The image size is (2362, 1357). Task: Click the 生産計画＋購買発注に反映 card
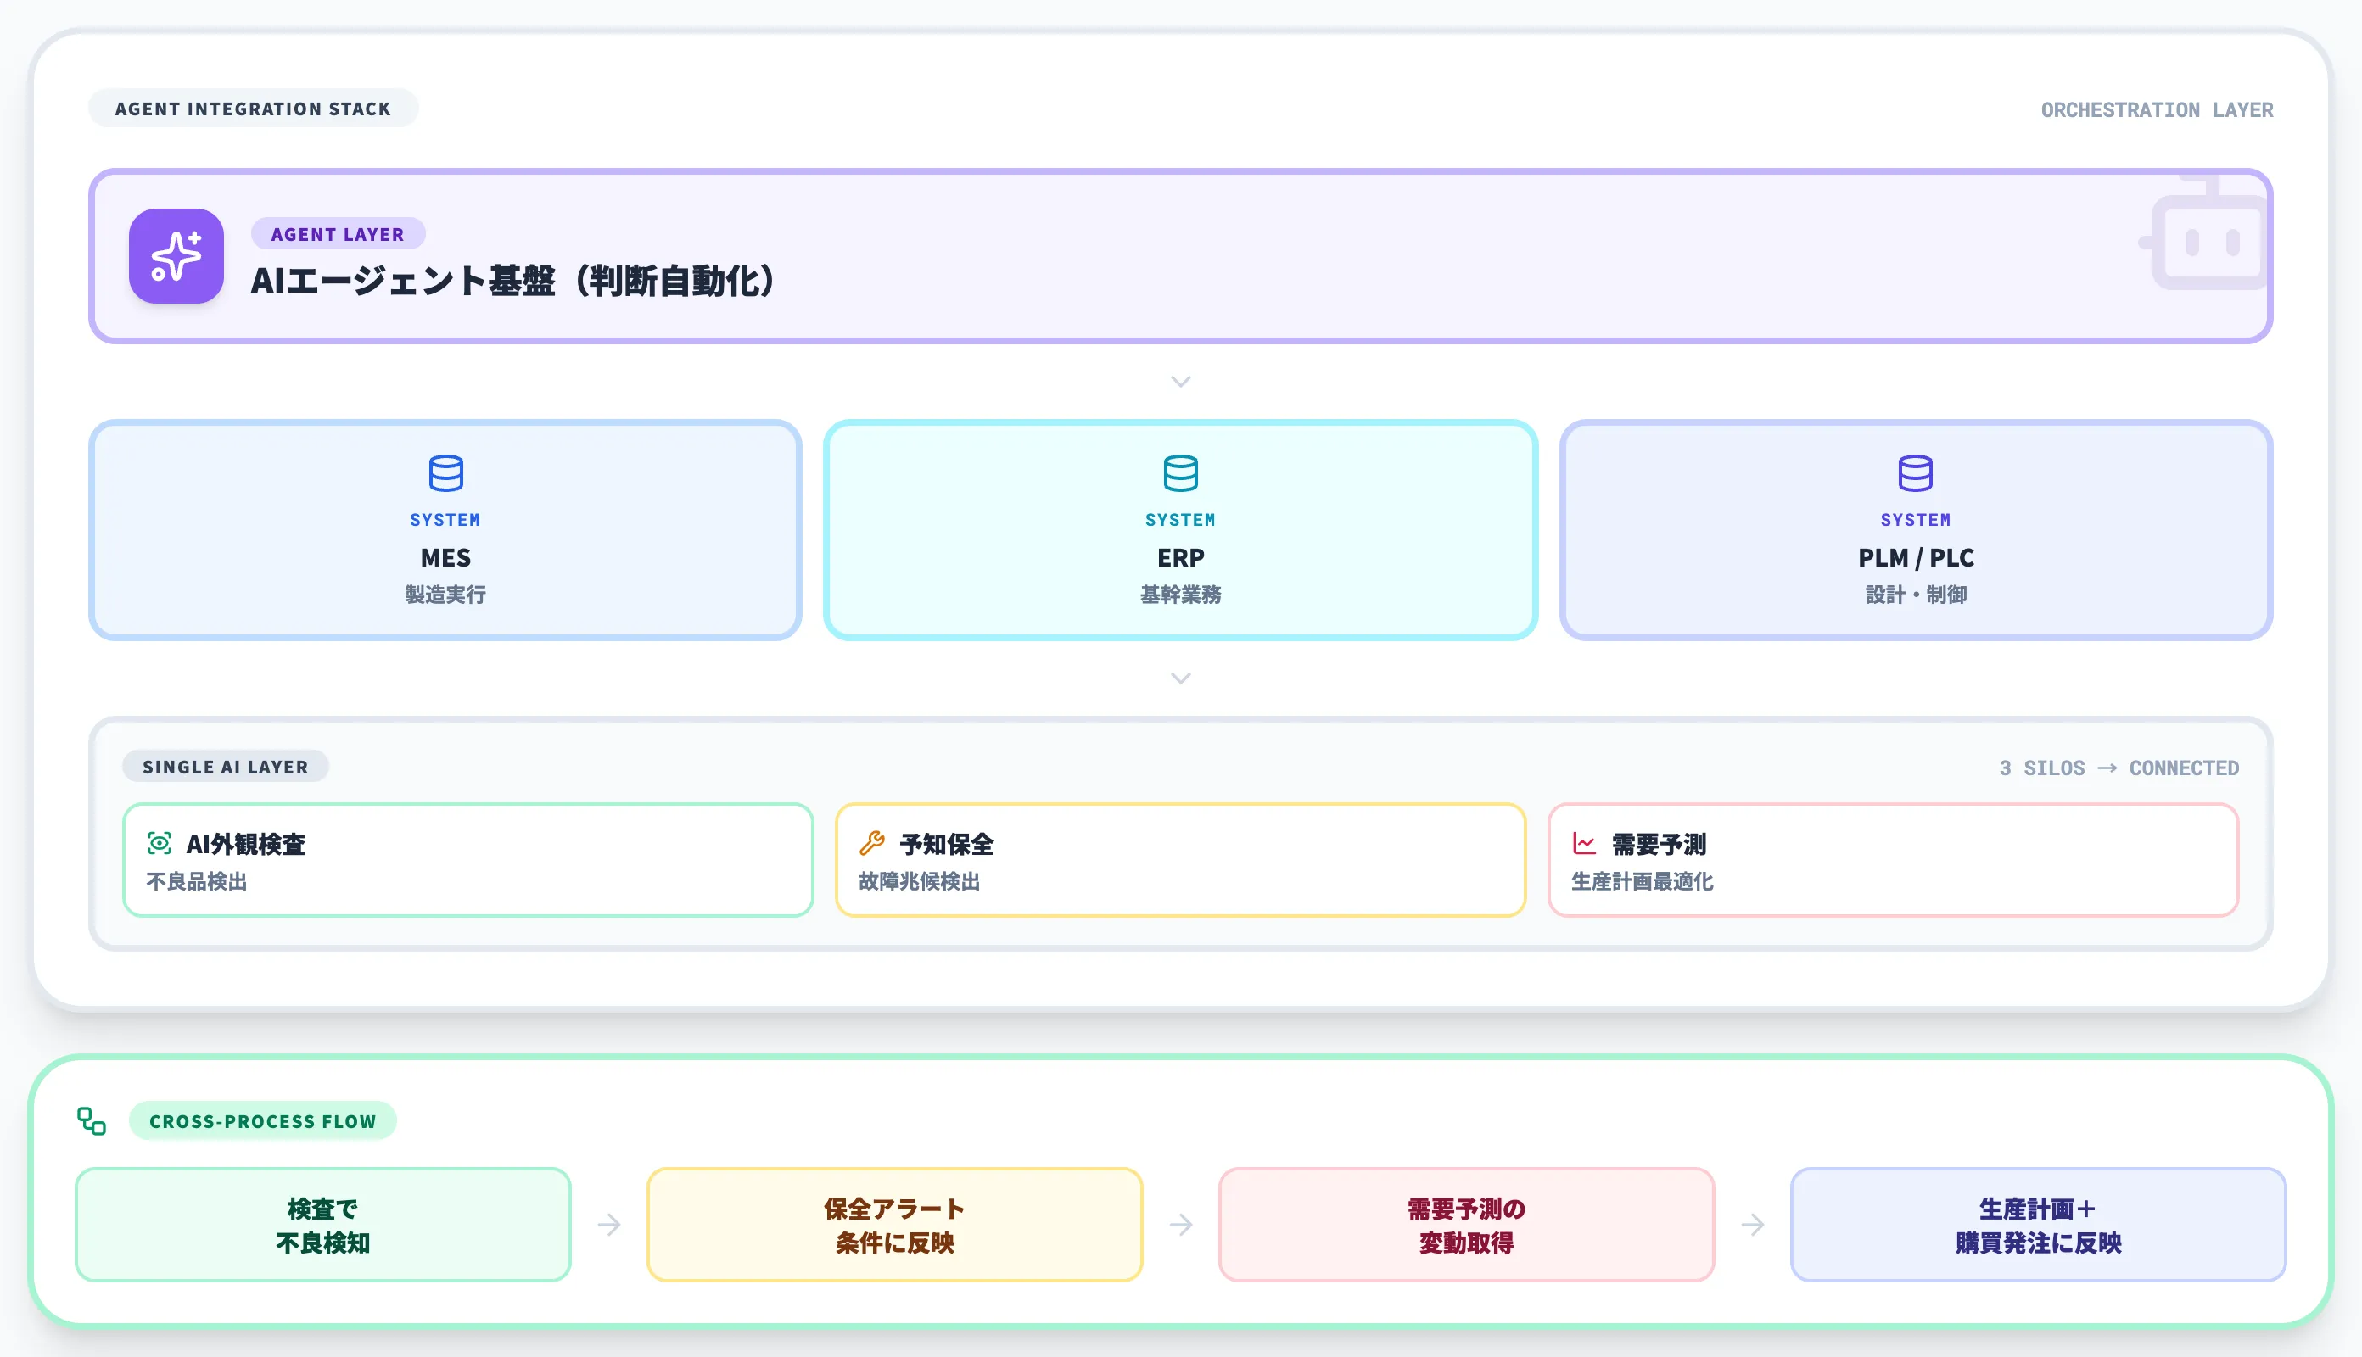pos(2038,1224)
